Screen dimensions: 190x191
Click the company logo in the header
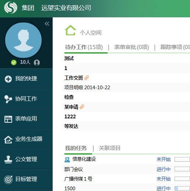(x=11, y=7)
